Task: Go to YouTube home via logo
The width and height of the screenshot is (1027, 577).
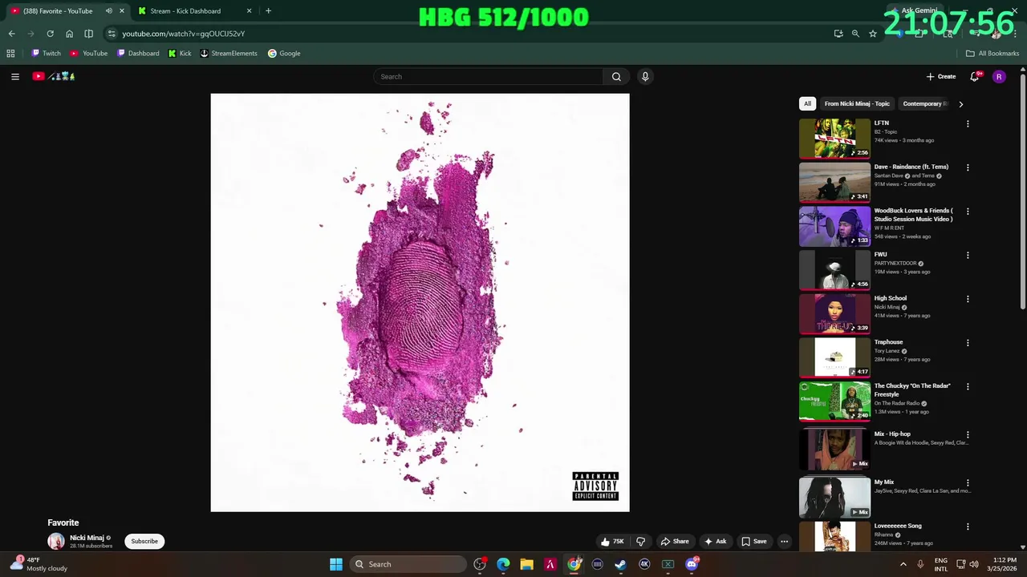Action: tap(54, 76)
